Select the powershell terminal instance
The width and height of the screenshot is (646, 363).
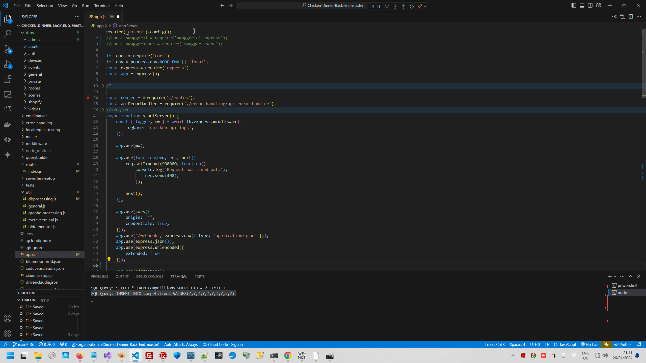coord(627,285)
